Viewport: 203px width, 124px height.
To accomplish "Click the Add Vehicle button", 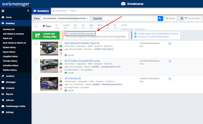I will click(x=60, y=11).
